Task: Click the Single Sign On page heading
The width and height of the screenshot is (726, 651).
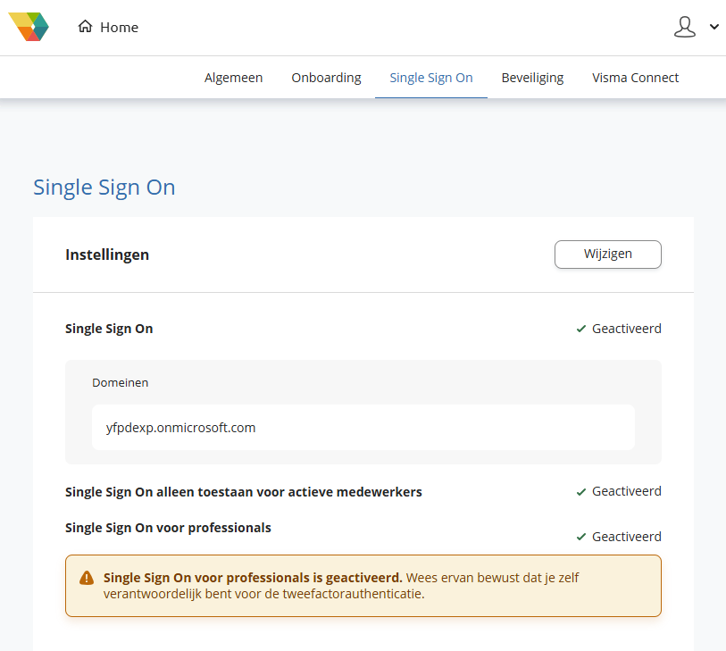Action: click(104, 188)
